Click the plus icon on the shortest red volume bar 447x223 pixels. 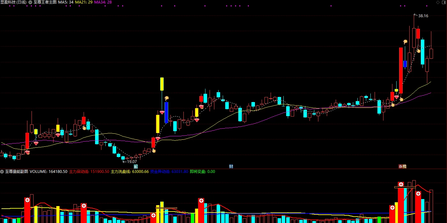153,216
